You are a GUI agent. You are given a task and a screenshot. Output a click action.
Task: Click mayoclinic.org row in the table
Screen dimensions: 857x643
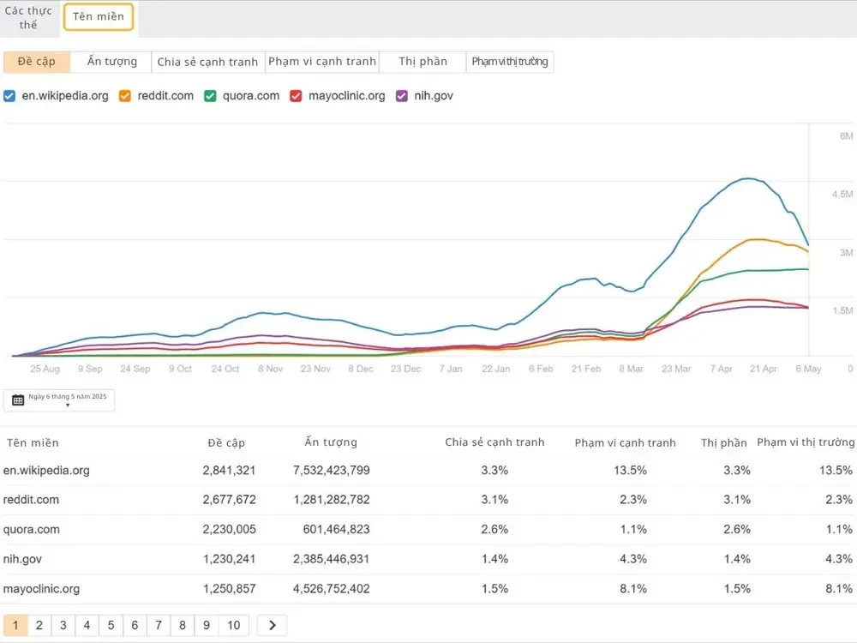coord(428,589)
